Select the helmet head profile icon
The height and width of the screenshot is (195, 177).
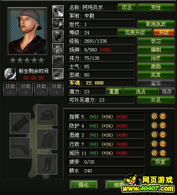pos(58,36)
